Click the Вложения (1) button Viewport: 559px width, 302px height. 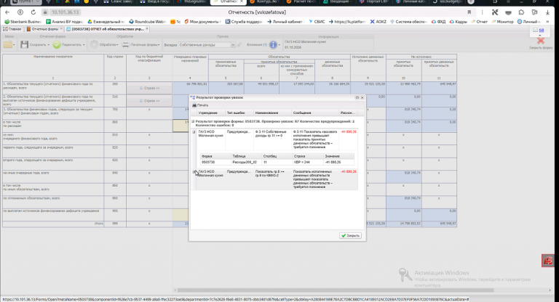point(257,45)
